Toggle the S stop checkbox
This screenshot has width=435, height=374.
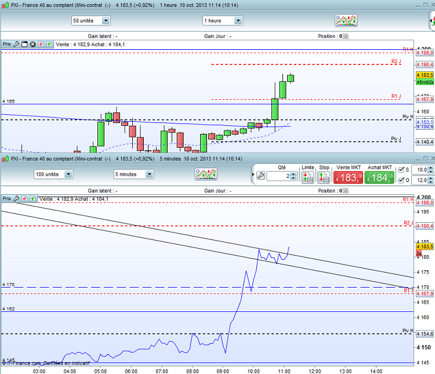point(401,170)
